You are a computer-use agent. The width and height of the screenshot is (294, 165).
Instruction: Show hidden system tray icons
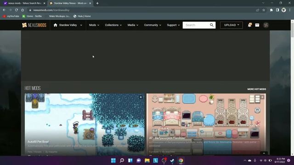point(245,160)
